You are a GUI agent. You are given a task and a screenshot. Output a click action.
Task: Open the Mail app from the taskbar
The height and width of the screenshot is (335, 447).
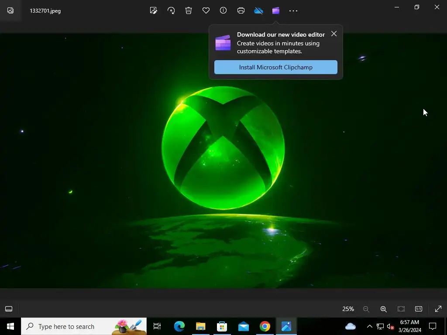click(244, 326)
